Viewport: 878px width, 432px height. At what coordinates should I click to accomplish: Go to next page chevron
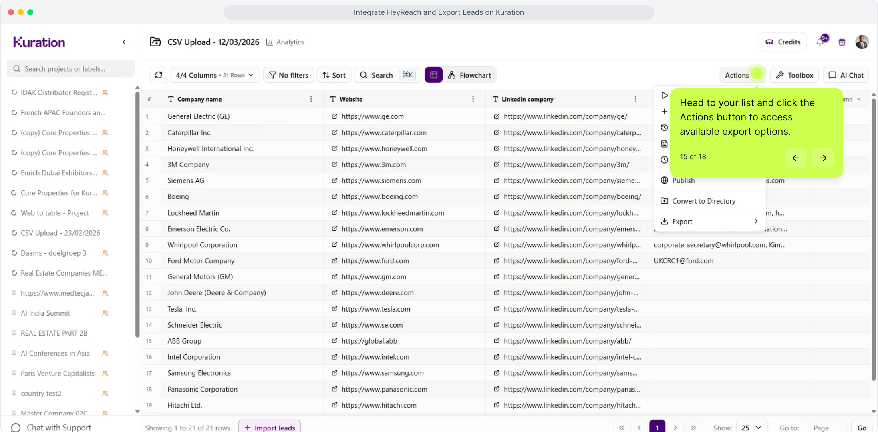coord(675,428)
